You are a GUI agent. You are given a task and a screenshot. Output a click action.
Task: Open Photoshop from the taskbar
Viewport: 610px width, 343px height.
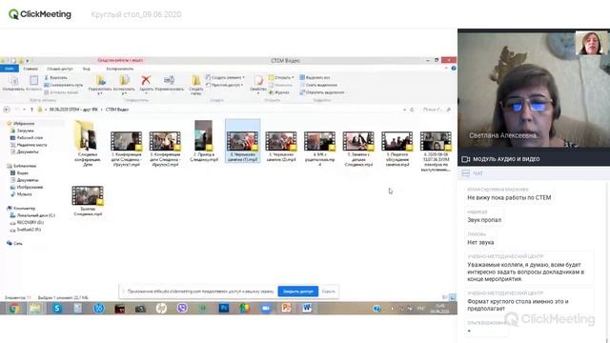[x=224, y=309]
